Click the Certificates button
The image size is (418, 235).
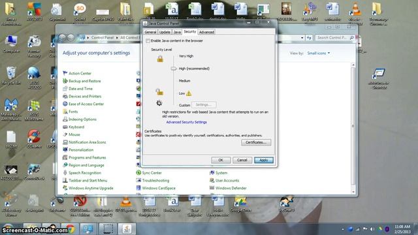256,142
